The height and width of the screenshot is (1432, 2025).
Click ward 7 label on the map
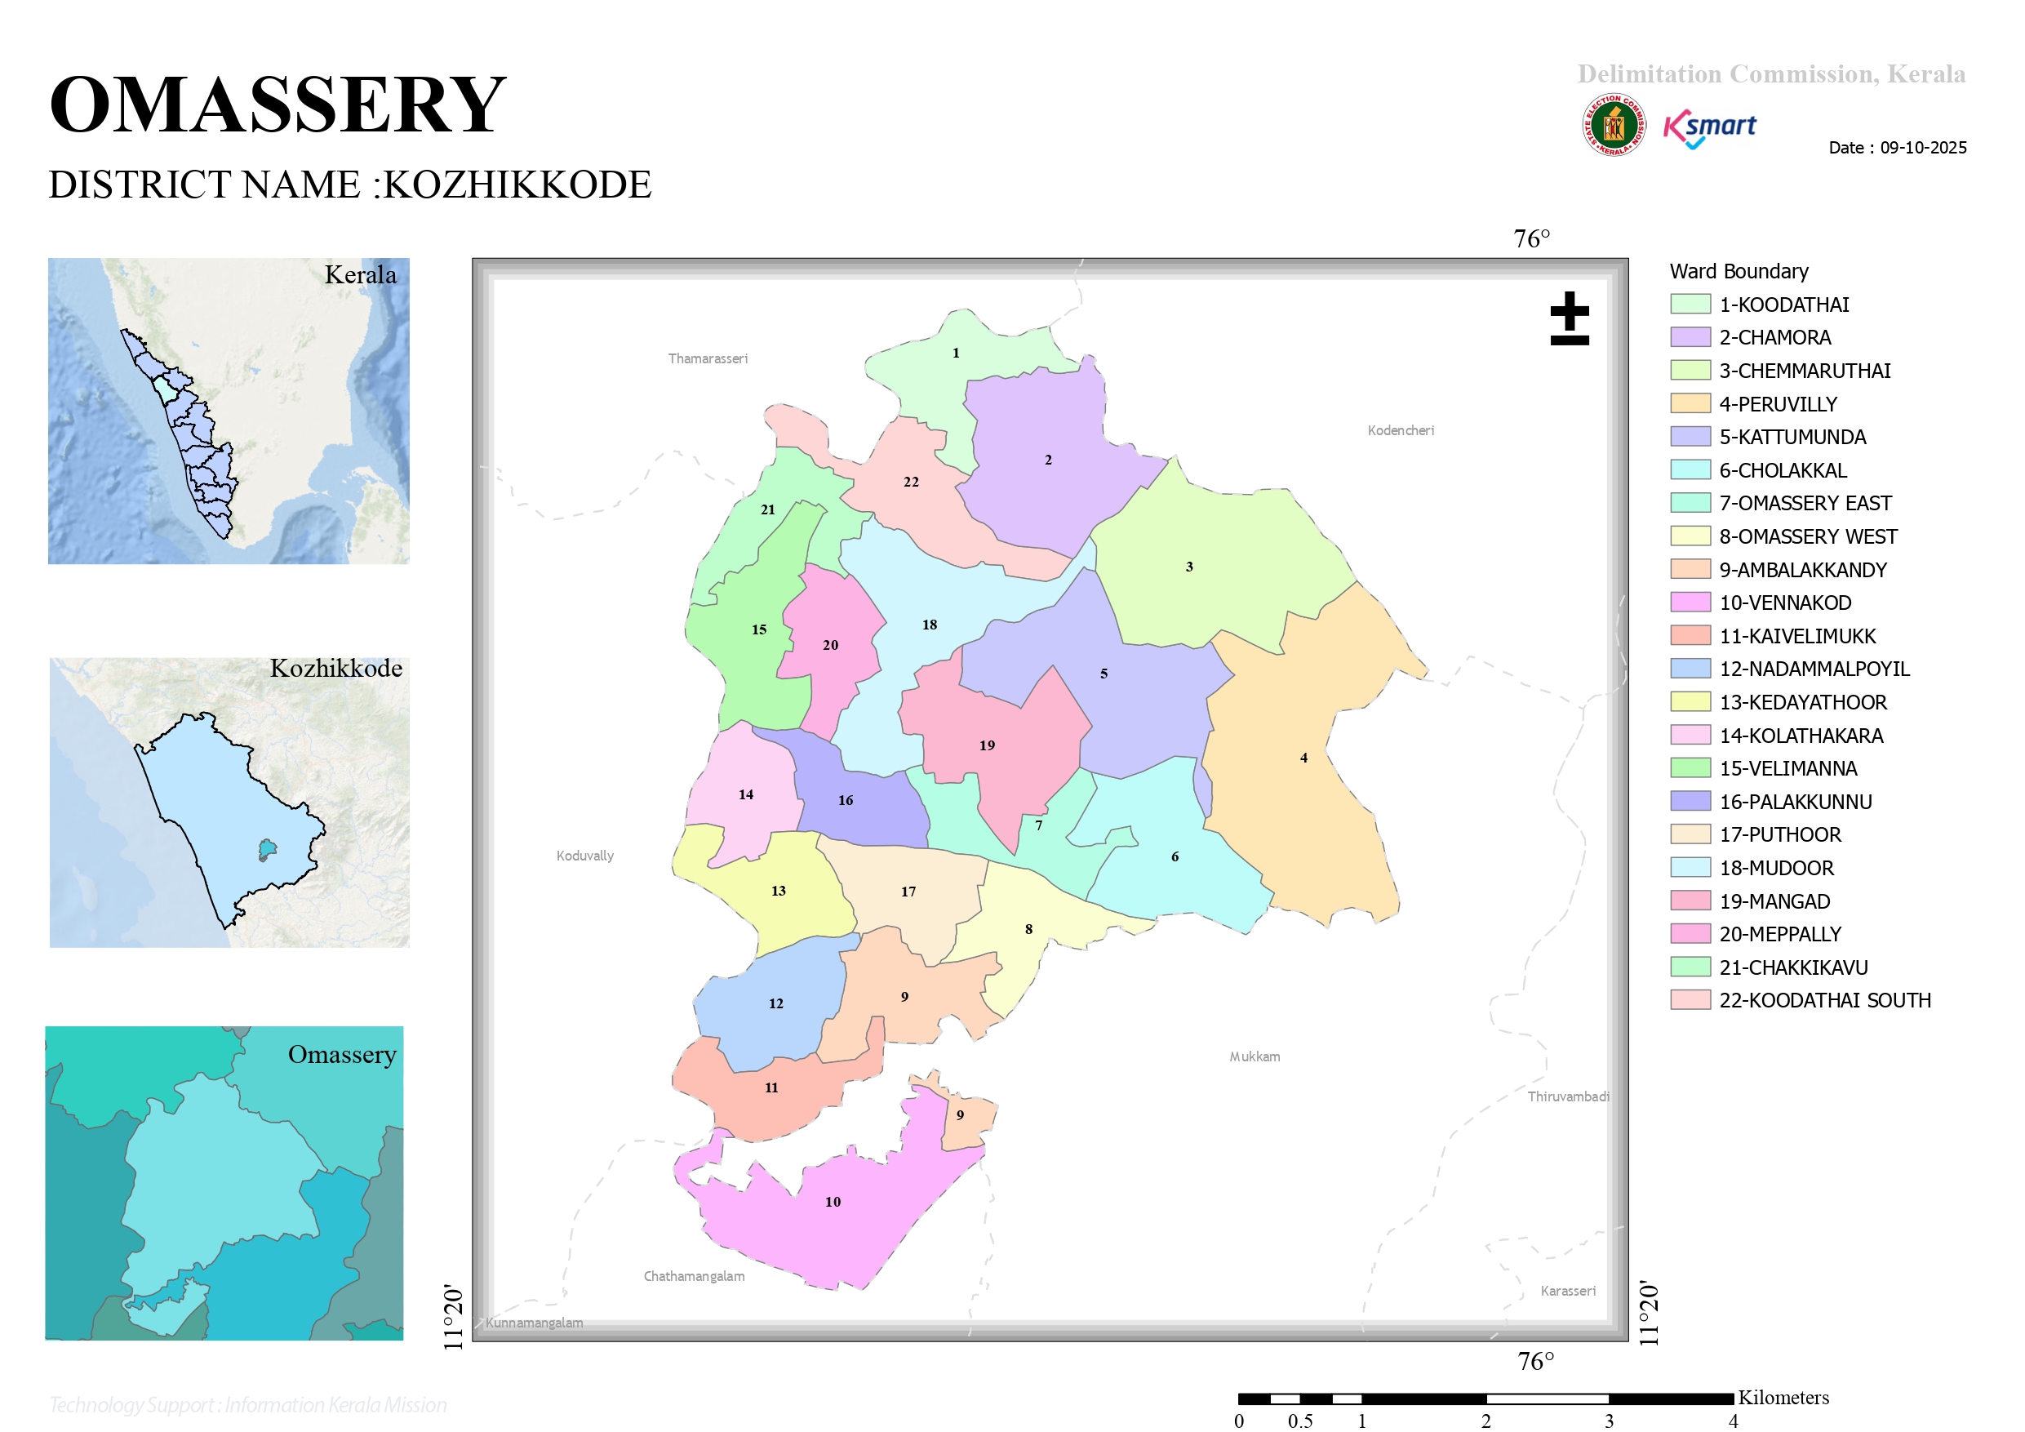[1039, 826]
